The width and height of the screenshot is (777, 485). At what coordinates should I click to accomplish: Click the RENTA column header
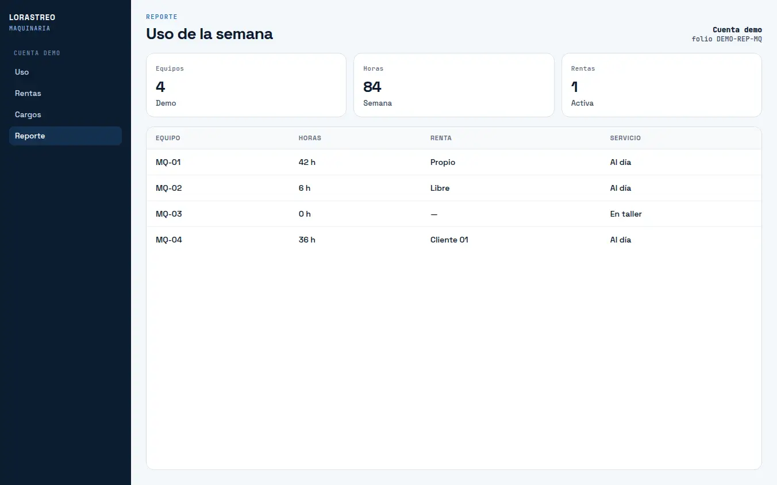[441, 138]
